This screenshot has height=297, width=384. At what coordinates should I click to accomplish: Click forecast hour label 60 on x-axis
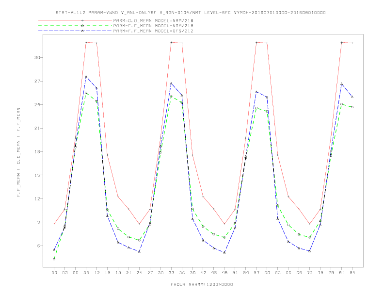pyautogui.click(x=267, y=273)
